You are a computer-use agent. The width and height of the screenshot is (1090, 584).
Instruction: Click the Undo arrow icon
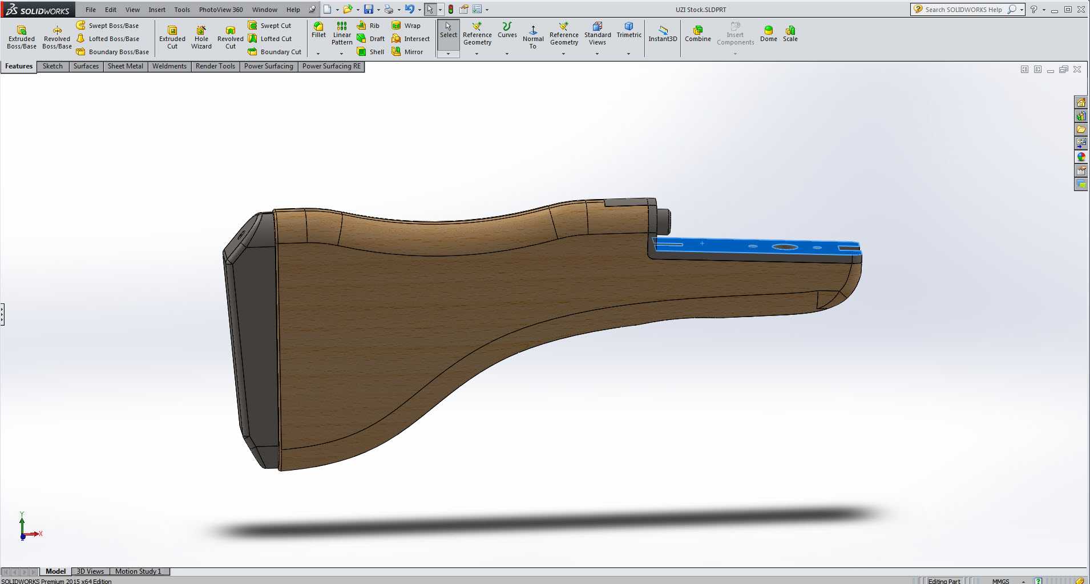[410, 9]
